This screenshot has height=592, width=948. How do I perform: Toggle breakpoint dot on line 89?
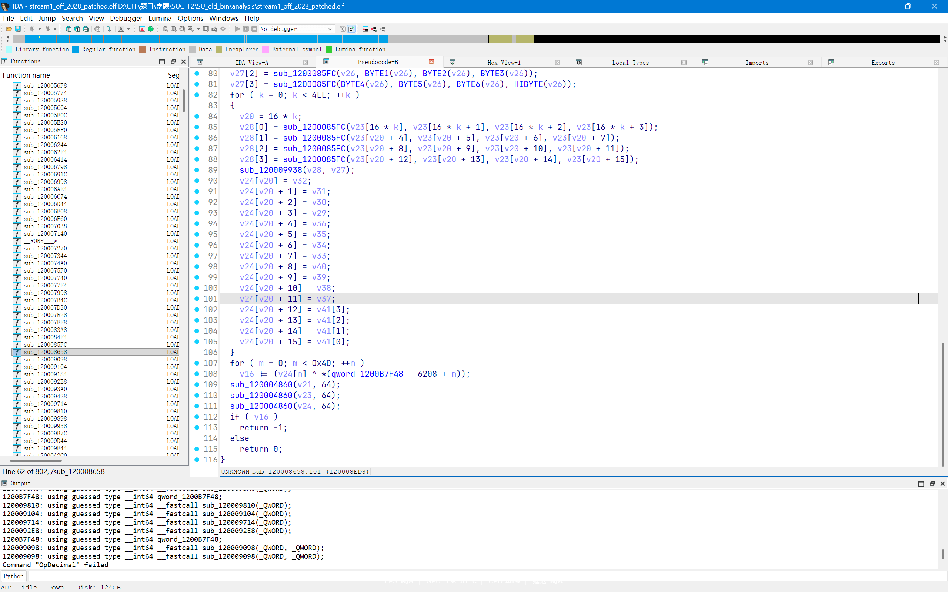coord(197,170)
